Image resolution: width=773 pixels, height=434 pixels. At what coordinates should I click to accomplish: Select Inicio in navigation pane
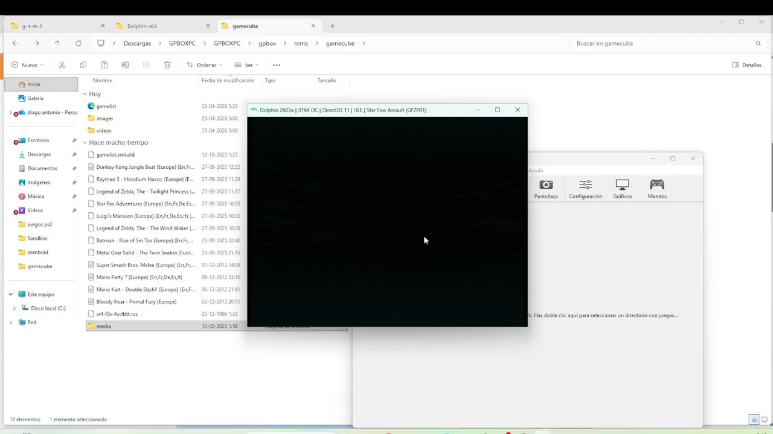41,84
